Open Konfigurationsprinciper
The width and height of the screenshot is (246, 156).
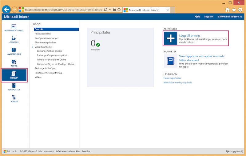47,38
